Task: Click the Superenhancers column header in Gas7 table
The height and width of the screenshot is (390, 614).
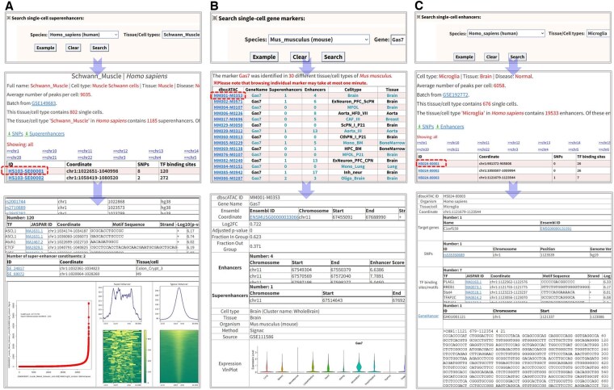Action: [x=285, y=90]
